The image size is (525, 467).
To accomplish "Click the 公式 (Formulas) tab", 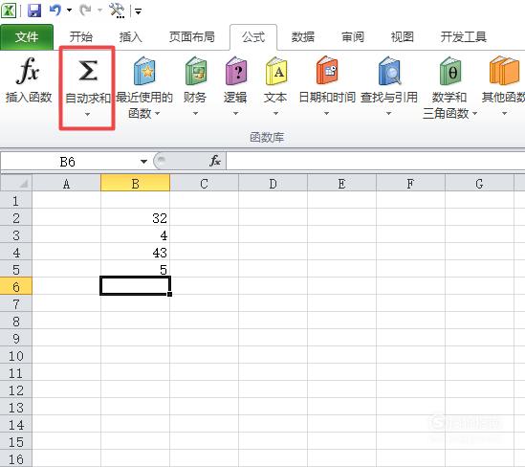I will click(253, 37).
